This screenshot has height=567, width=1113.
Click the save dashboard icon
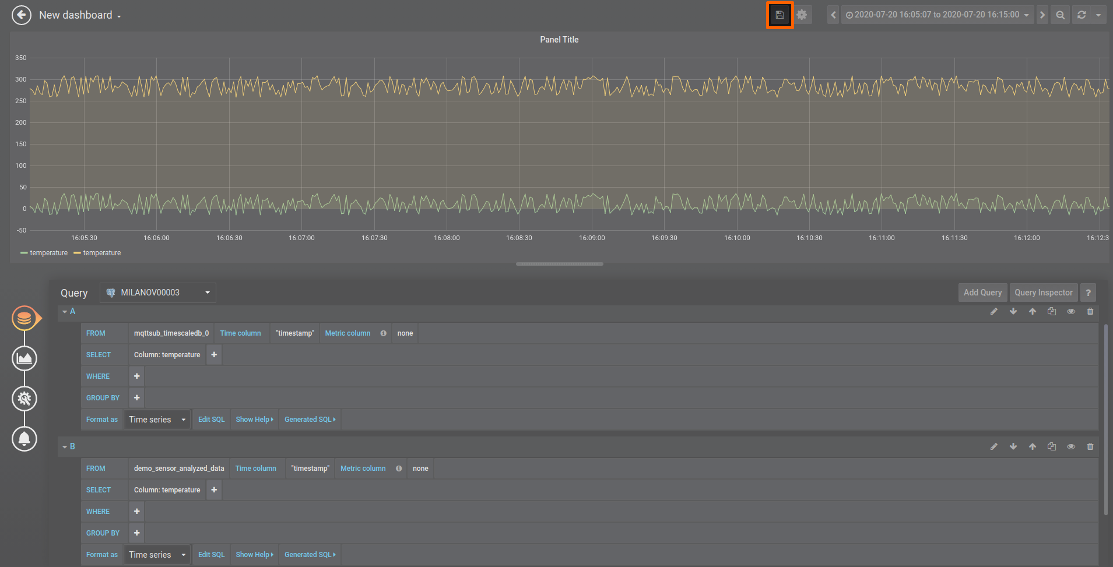[x=780, y=15]
